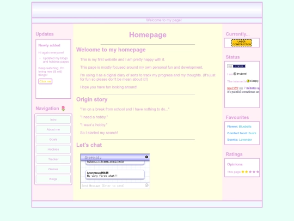
Task: Open the Chattable settings gear
Action: coord(146,157)
